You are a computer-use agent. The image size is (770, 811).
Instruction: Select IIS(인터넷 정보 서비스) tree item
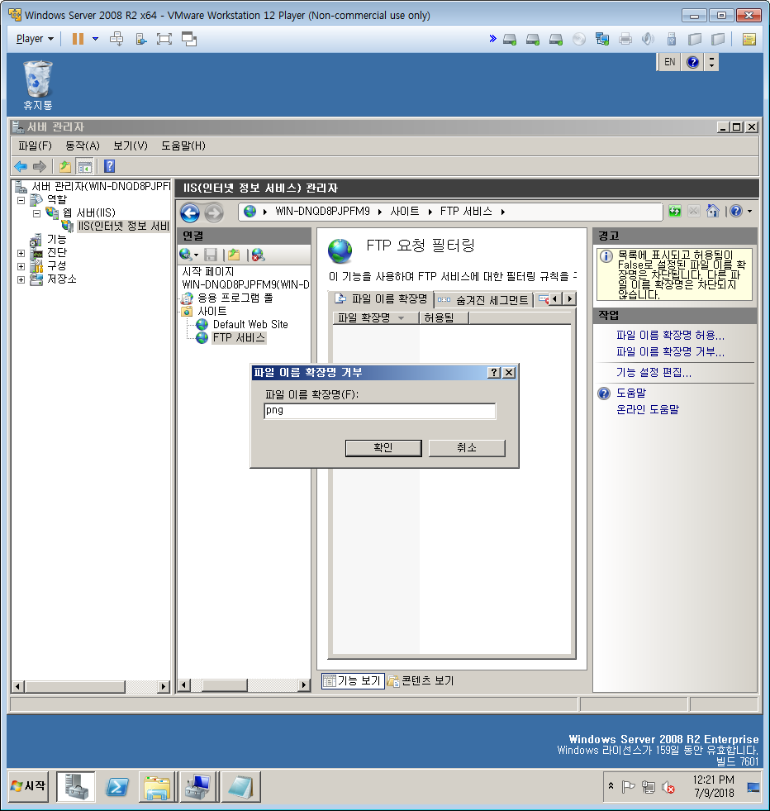[x=123, y=226]
